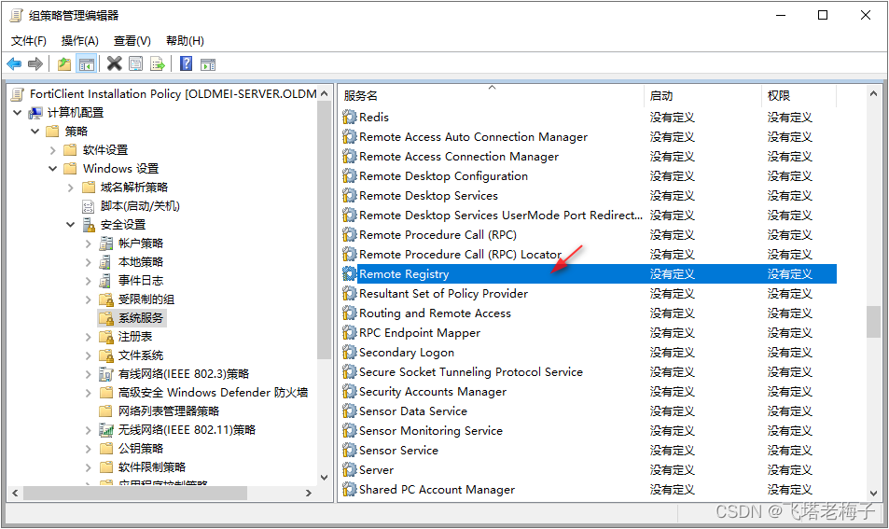Click the 受限制的组 locked folder icon
This screenshot has height=529, width=889.
(x=106, y=299)
